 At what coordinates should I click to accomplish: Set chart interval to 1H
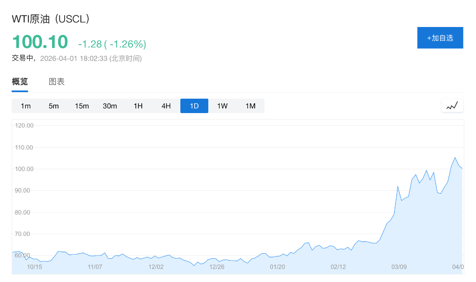coord(138,106)
